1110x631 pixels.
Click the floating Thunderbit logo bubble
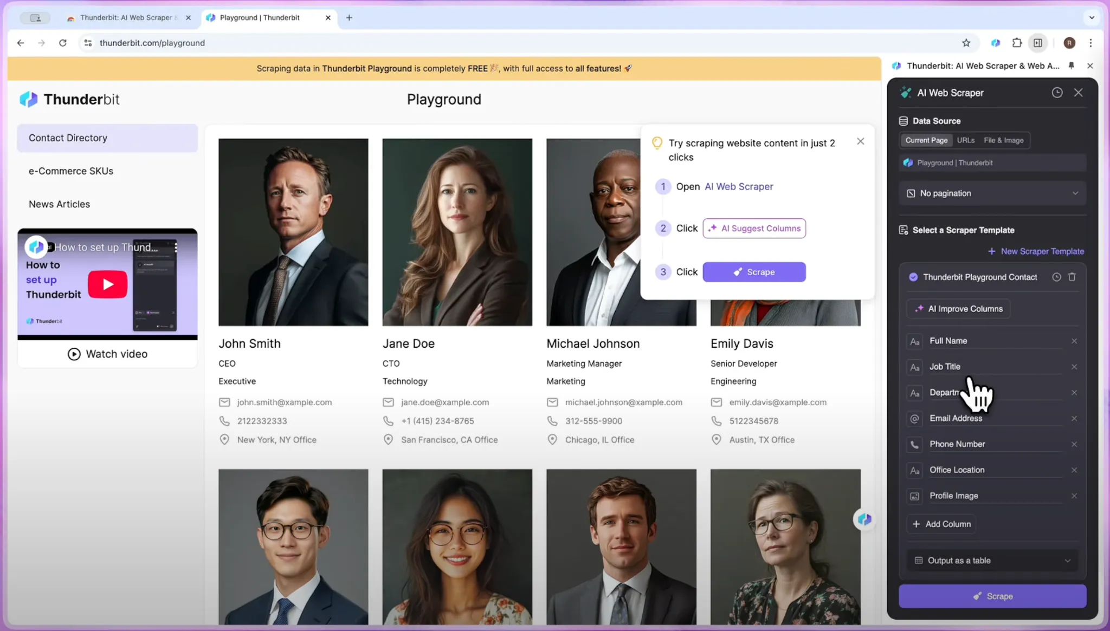click(x=864, y=519)
